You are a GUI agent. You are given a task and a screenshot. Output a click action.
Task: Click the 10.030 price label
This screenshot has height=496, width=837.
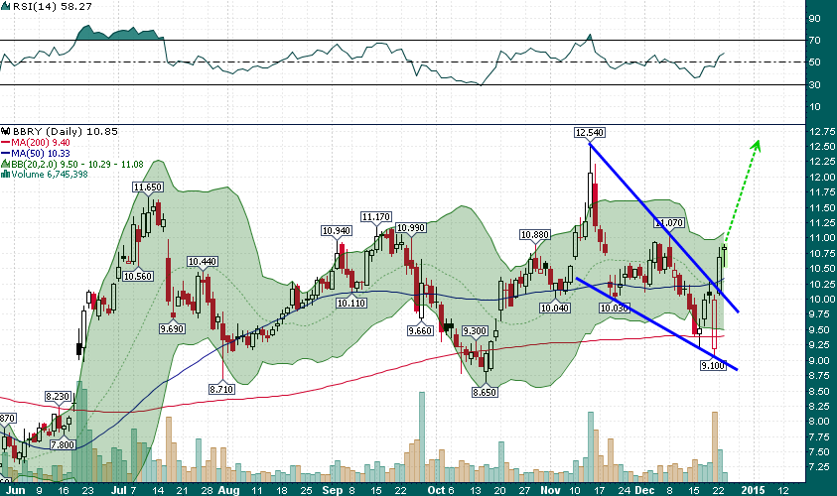tap(614, 308)
